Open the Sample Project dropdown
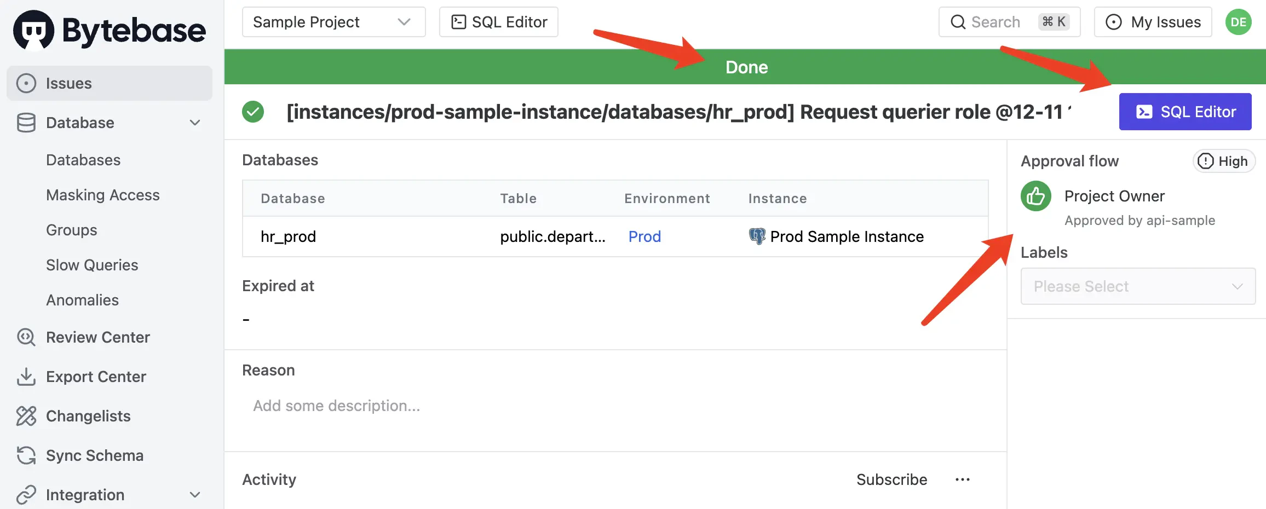 333,22
